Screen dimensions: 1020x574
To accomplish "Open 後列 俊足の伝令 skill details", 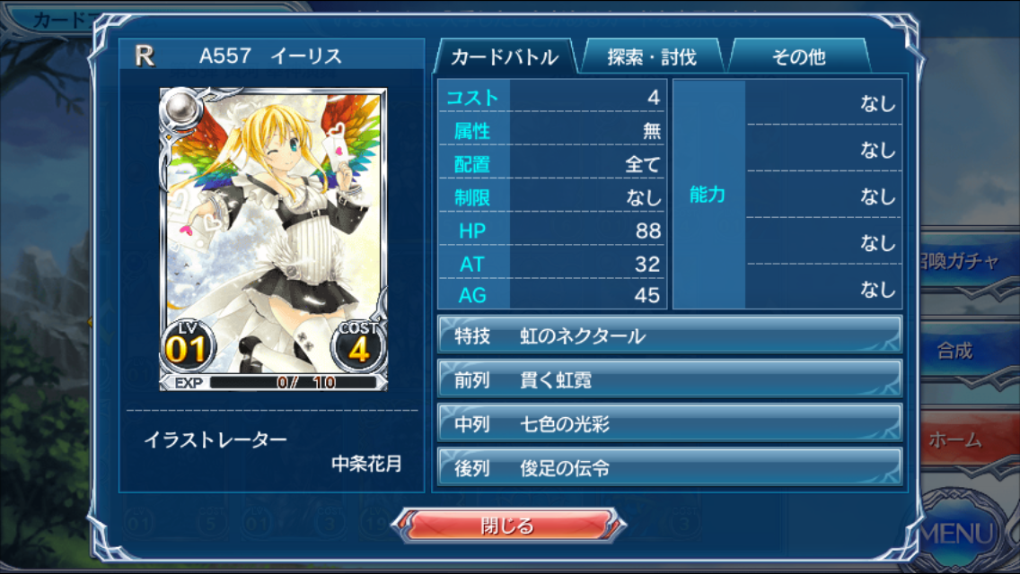I will point(670,468).
